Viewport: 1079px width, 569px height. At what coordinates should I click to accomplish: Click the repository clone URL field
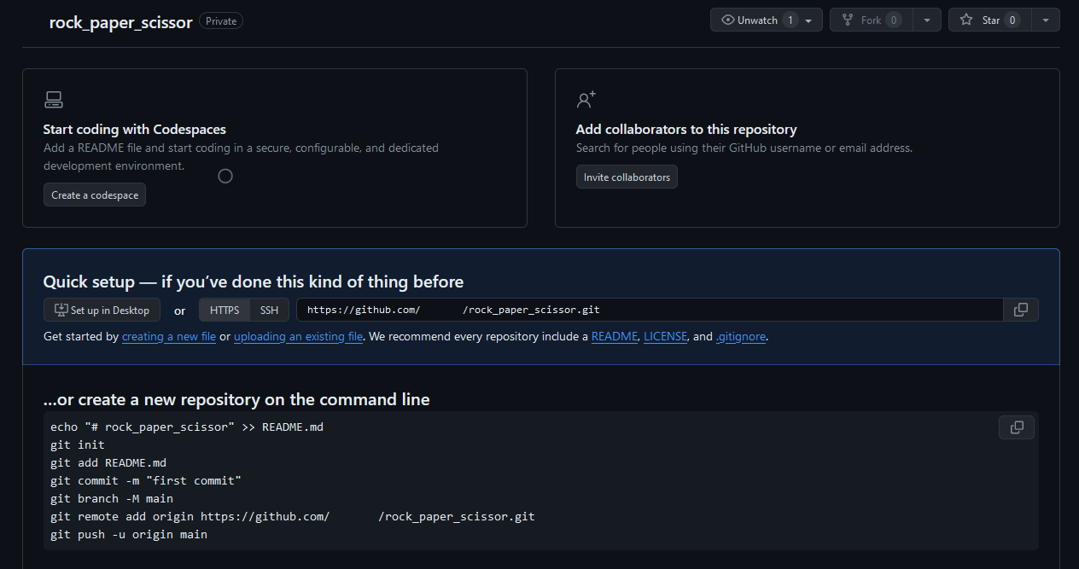(x=650, y=310)
